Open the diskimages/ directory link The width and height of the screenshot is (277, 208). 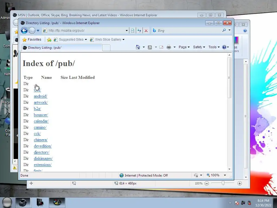[43, 158]
